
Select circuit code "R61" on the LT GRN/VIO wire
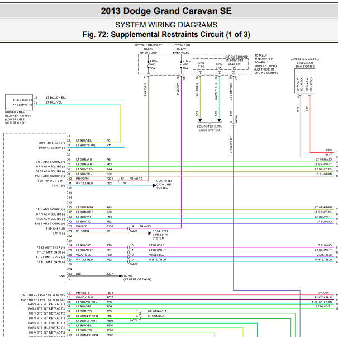point(109,160)
